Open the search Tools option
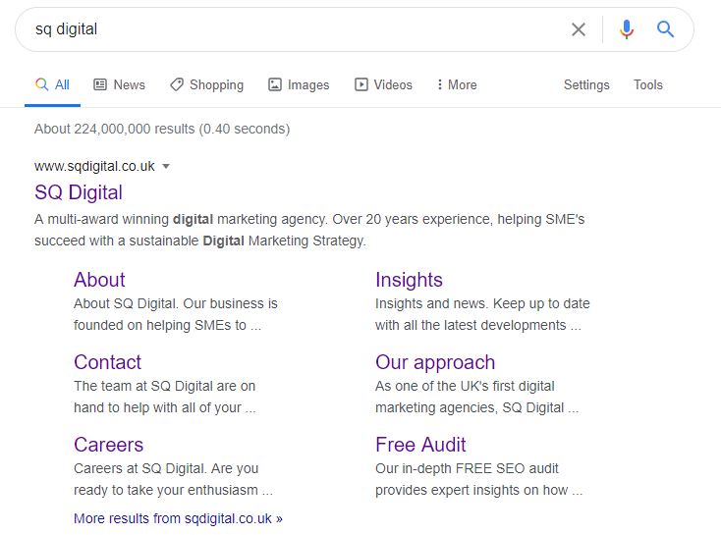 pyautogui.click(x=648, y=85)
